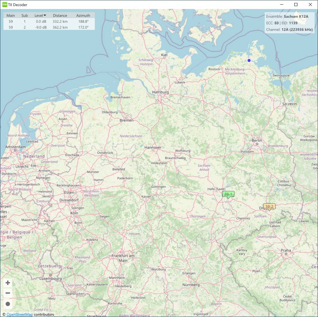Open the OpenStreetMap attribution link

pos(20,315)
